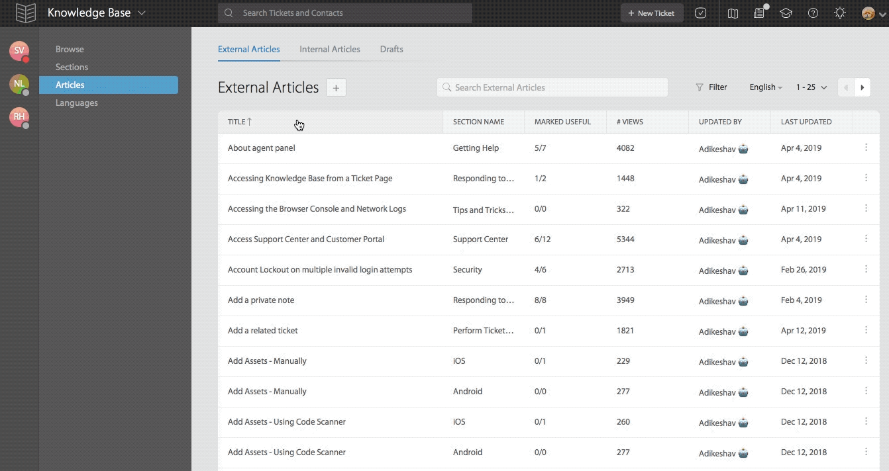Select the SV agent avatar

point(19,51)
